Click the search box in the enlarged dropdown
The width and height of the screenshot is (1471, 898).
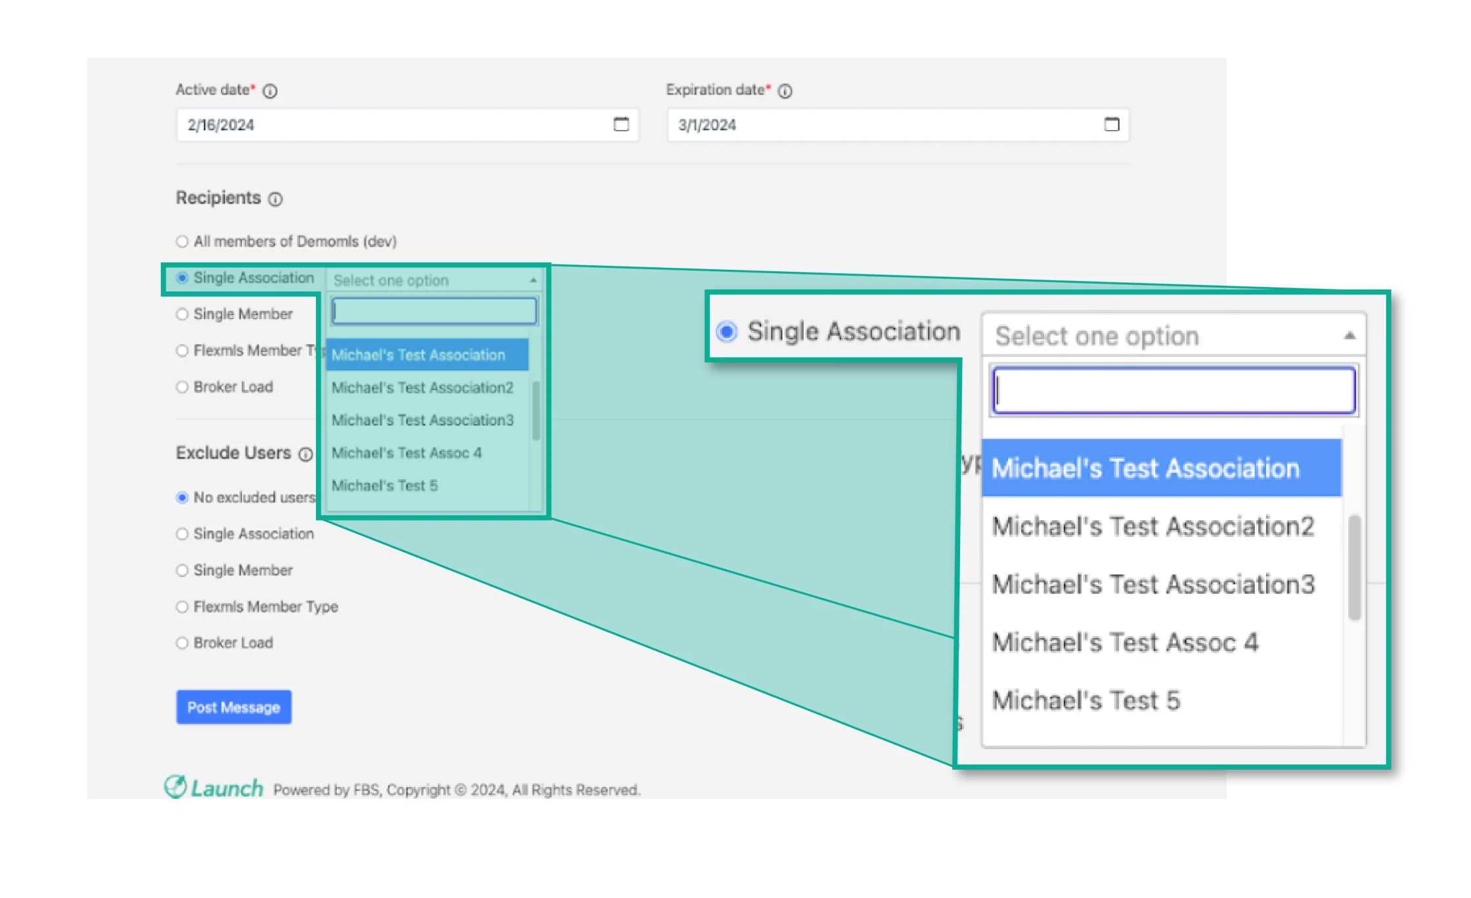1174,391
